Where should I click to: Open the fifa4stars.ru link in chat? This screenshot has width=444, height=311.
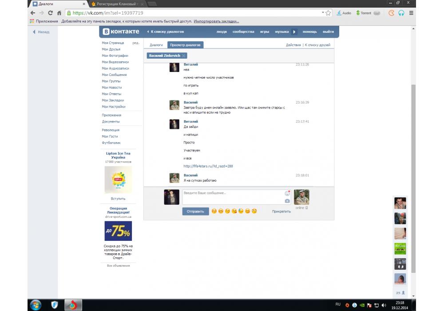(208, 166)
